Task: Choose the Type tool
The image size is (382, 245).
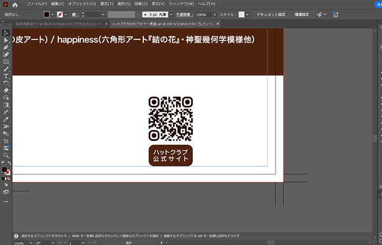Action: pyautogui.click(x=6, y=76)
